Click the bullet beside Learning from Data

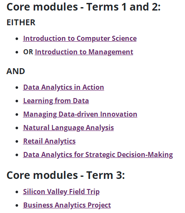[17, 101]
